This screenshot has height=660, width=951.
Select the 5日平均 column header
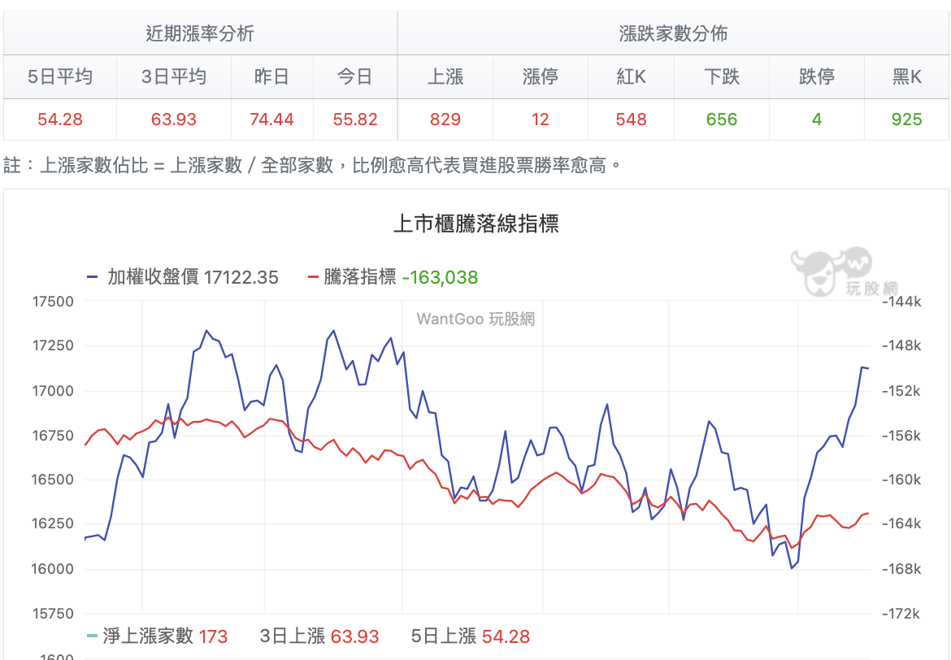(60, 76)
